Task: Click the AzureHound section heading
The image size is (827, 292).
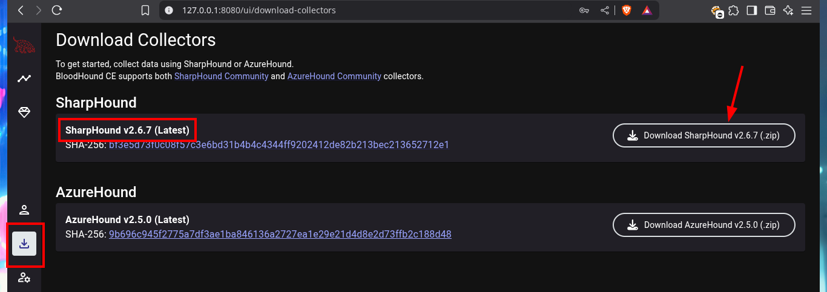Action: (96, 192)
